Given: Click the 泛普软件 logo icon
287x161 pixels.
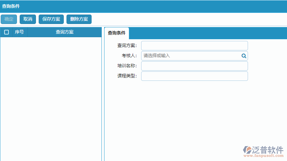Looking at the screenshot, I should pyautogui.click(x=248, y=150).
